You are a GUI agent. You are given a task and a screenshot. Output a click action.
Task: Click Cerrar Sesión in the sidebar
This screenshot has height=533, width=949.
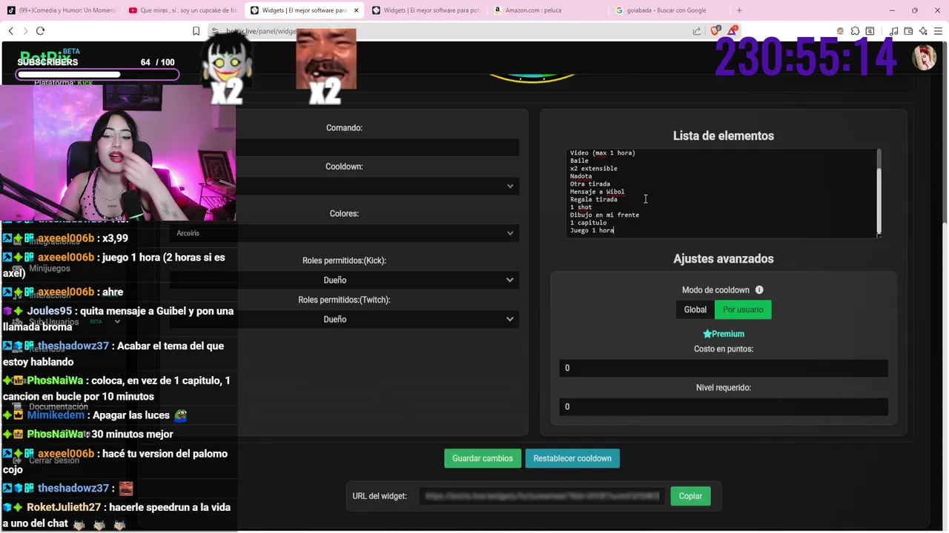54,460
